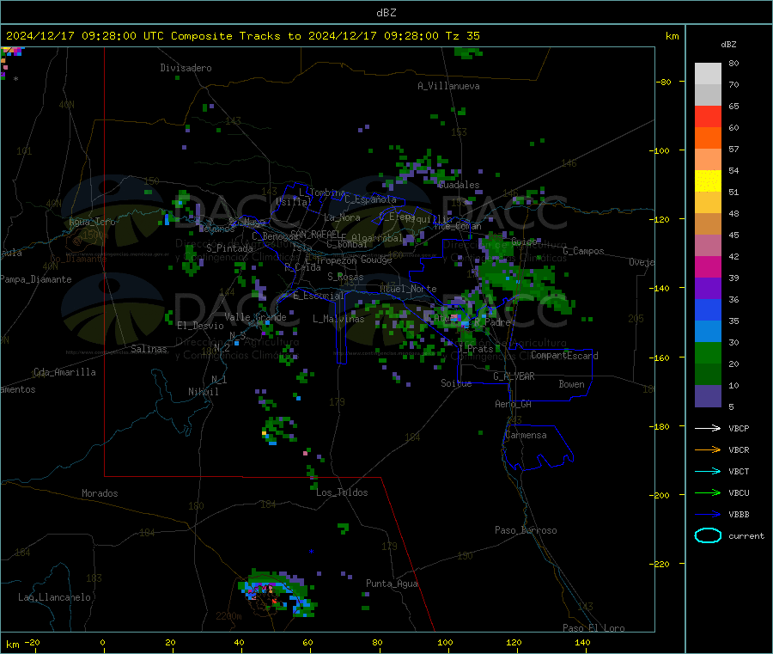Viewport: 773px width, 654px height.
Task: Click the L_Malvinas place label
Action: [338, 319]
